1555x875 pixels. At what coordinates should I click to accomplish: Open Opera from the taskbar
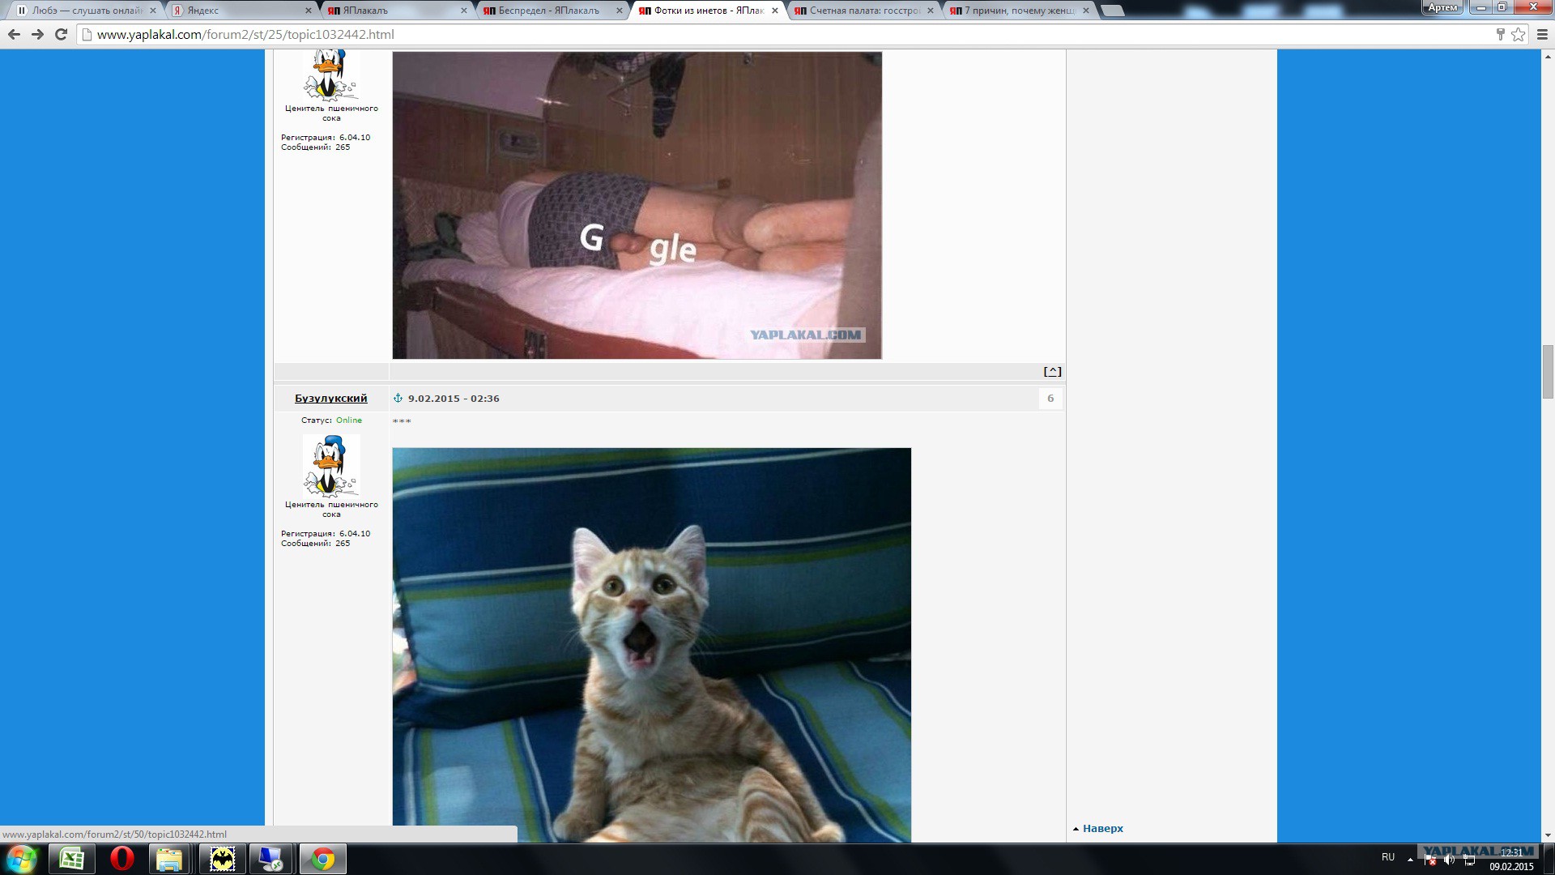click(121, 859)
